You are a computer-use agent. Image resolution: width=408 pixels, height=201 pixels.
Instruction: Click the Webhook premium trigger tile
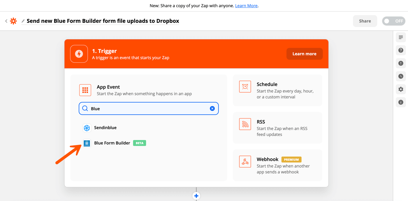(277, 165)
